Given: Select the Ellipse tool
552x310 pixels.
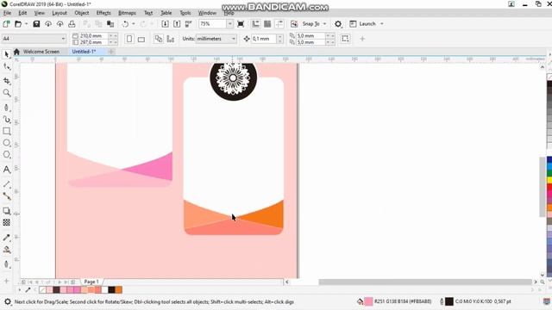Looking at the screenshot, I should 6,143.
